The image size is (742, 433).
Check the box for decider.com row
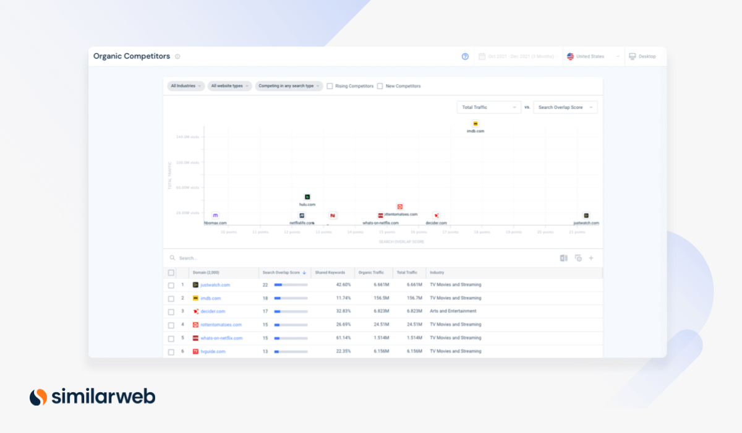(x=171, y=311)
